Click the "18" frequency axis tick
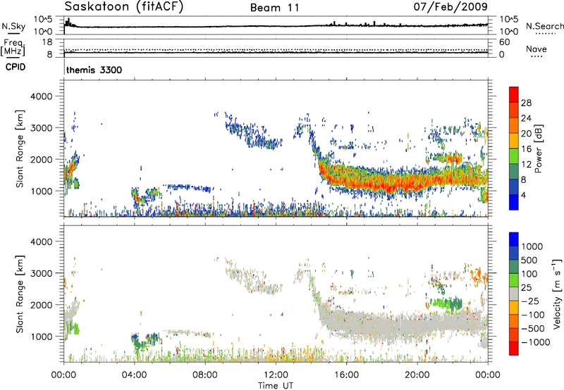This screenshot has width=564, height=390. 47,42
